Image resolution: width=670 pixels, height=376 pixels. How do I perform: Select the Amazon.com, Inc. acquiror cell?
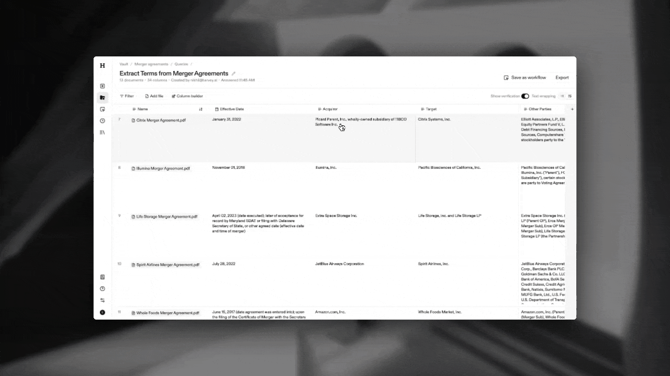364,313
